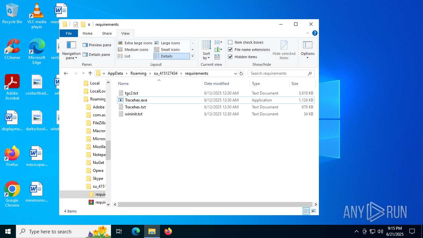The image size is (423, 238).
Task: Select the Tracehex.exe file
Action: pyautogui.click(x=216, y=100)
